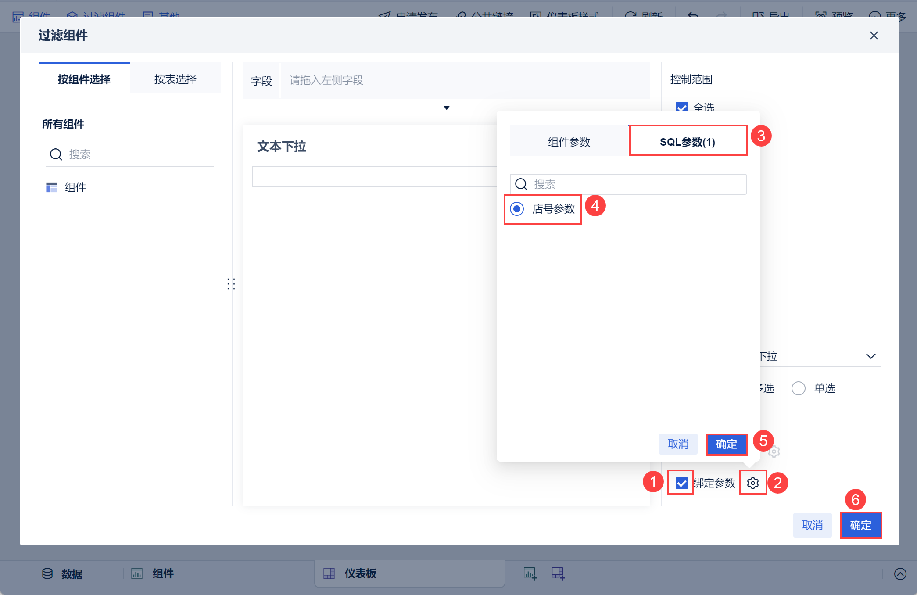
Task: Expand the 下拉 type dropdown chevron
Action: (x=871, y=356)
